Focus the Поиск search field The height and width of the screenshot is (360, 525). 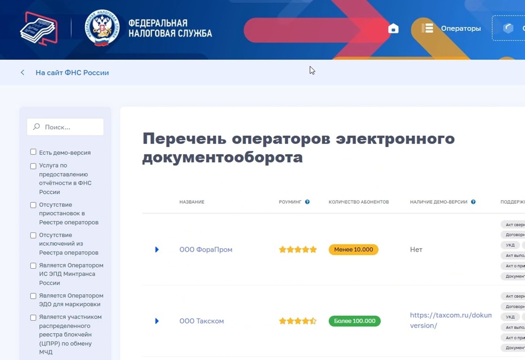[65, 127]
